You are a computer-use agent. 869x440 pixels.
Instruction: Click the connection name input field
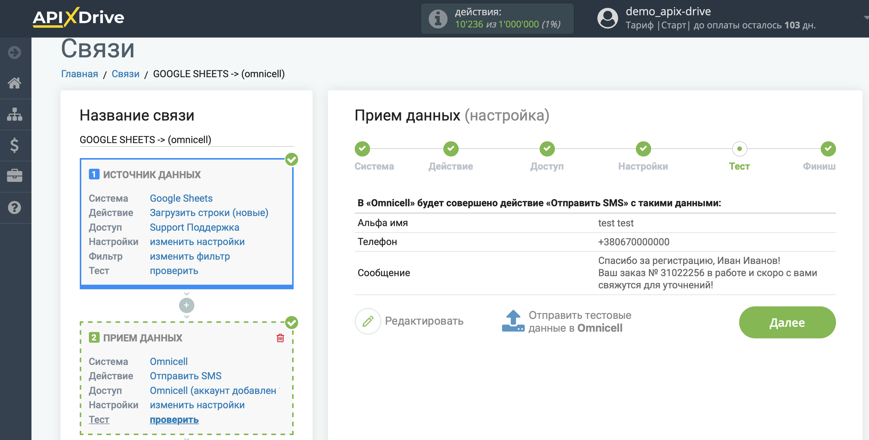point(186,139)
